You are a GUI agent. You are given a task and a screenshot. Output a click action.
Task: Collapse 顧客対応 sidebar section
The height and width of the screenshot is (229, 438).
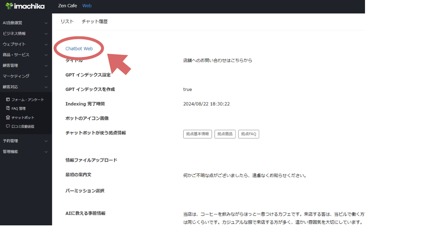pos(26,87)
